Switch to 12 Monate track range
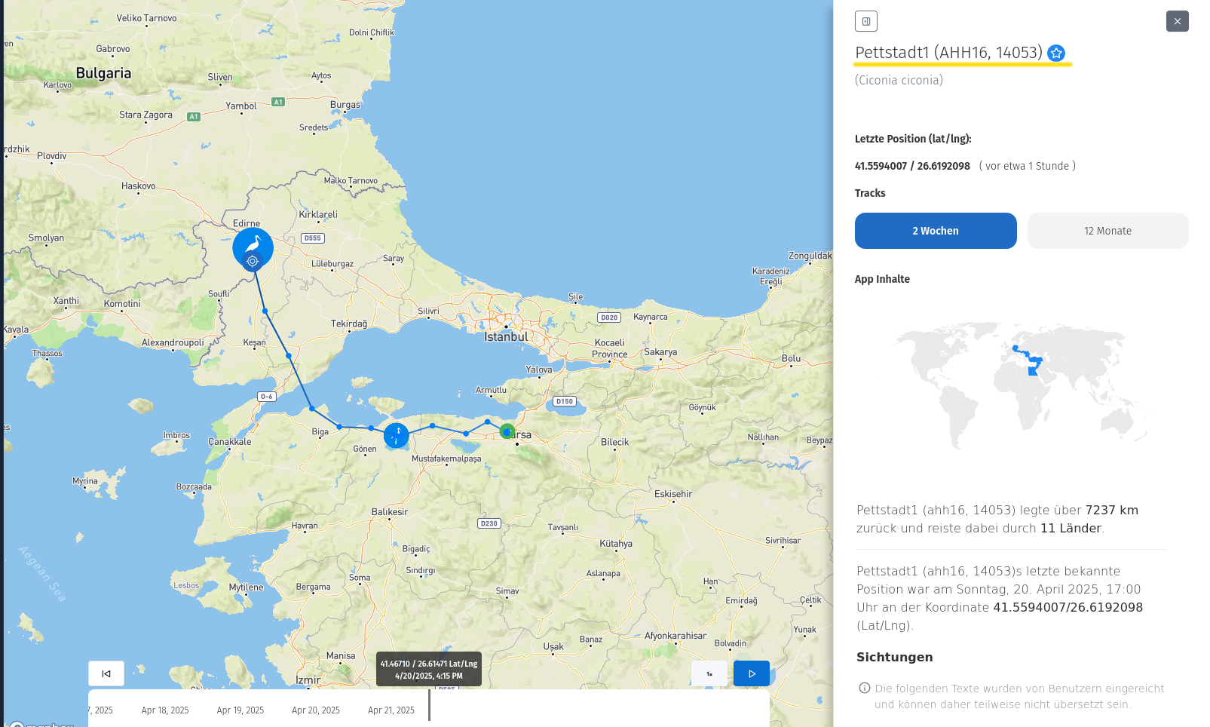This screenshot has height=727, width=1210. (1107, 231)
